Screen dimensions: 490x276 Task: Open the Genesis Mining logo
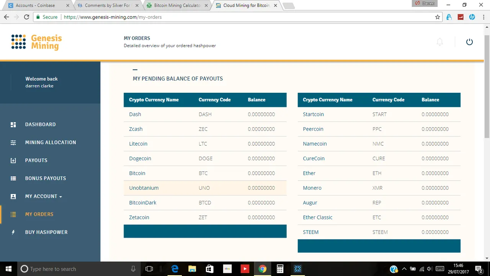pos(36,42)
